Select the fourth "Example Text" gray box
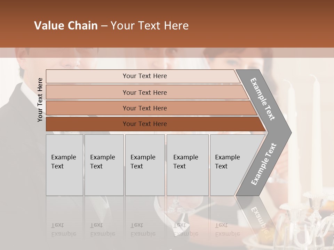This screenshot has height=250, width=334. [x=187, y=165]
